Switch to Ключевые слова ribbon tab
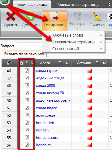 [x=32, y=4]
